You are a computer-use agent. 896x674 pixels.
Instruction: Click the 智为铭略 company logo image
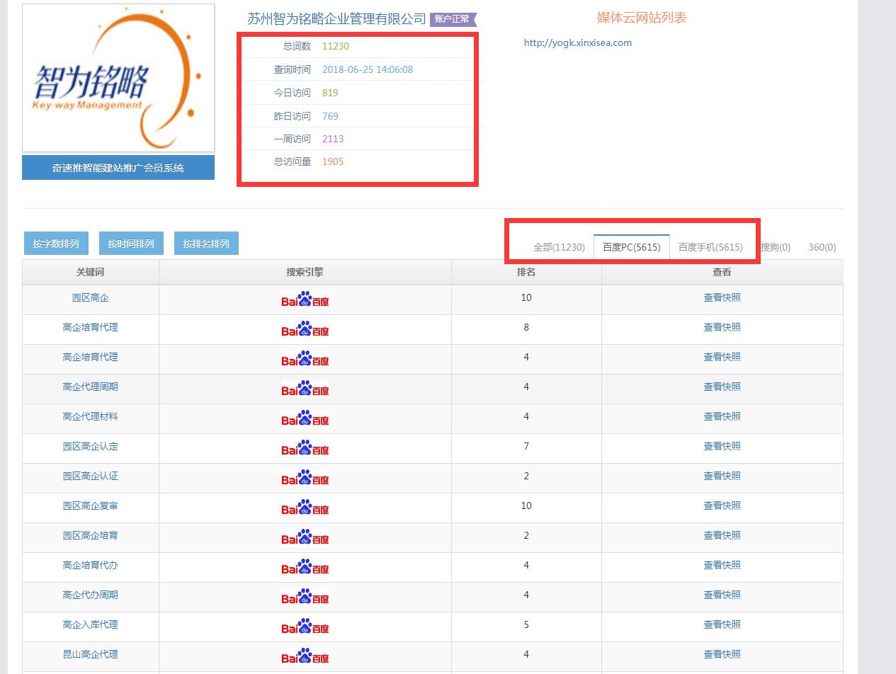118,78
